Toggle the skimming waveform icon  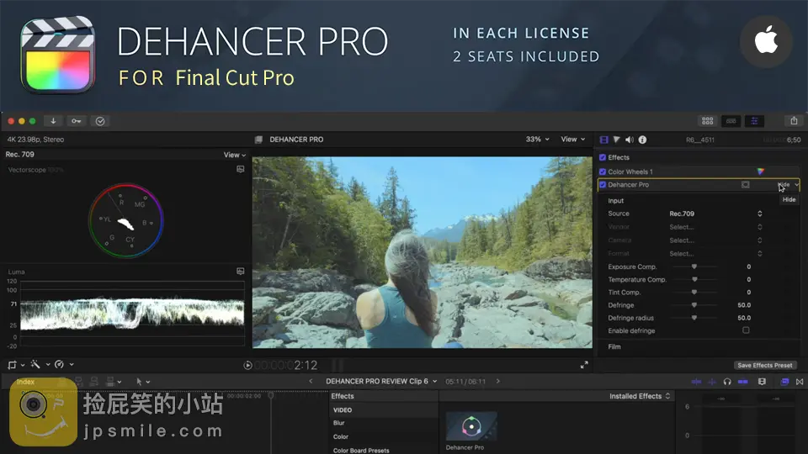[x=696, y=382]
